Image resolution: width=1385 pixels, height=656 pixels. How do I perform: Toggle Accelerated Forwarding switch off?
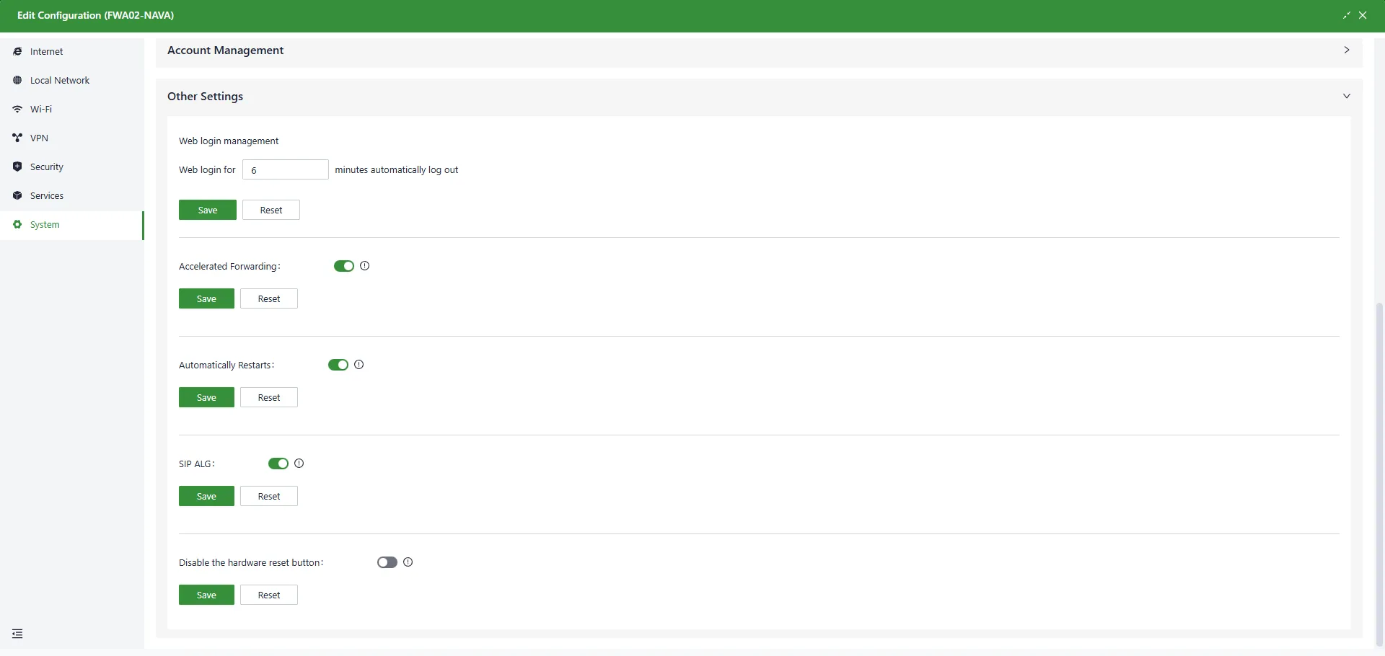344,266
